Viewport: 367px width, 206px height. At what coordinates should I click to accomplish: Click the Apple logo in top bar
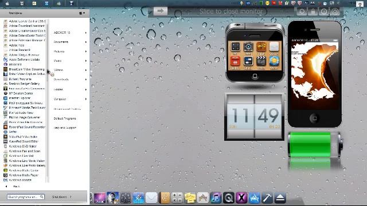[x=7, y=3]
